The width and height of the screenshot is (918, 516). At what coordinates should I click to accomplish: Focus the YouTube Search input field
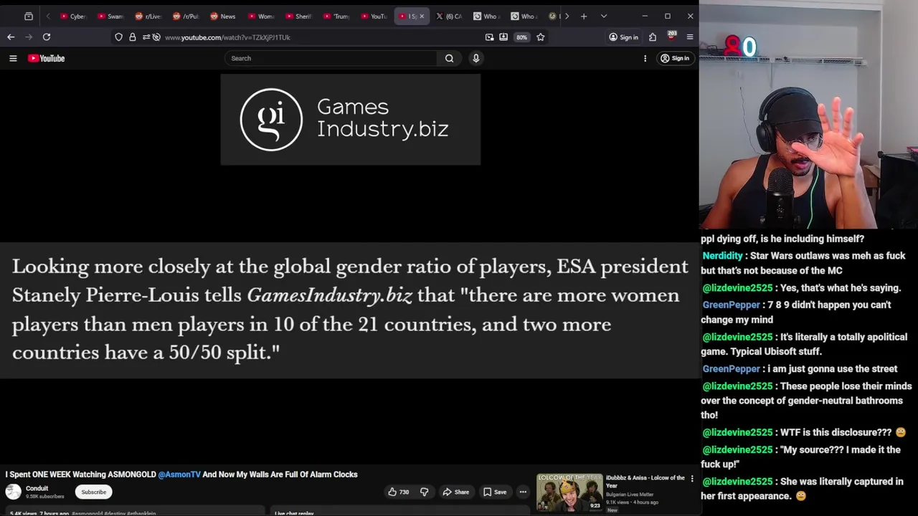pyautogui.click(x=331, y=58)
